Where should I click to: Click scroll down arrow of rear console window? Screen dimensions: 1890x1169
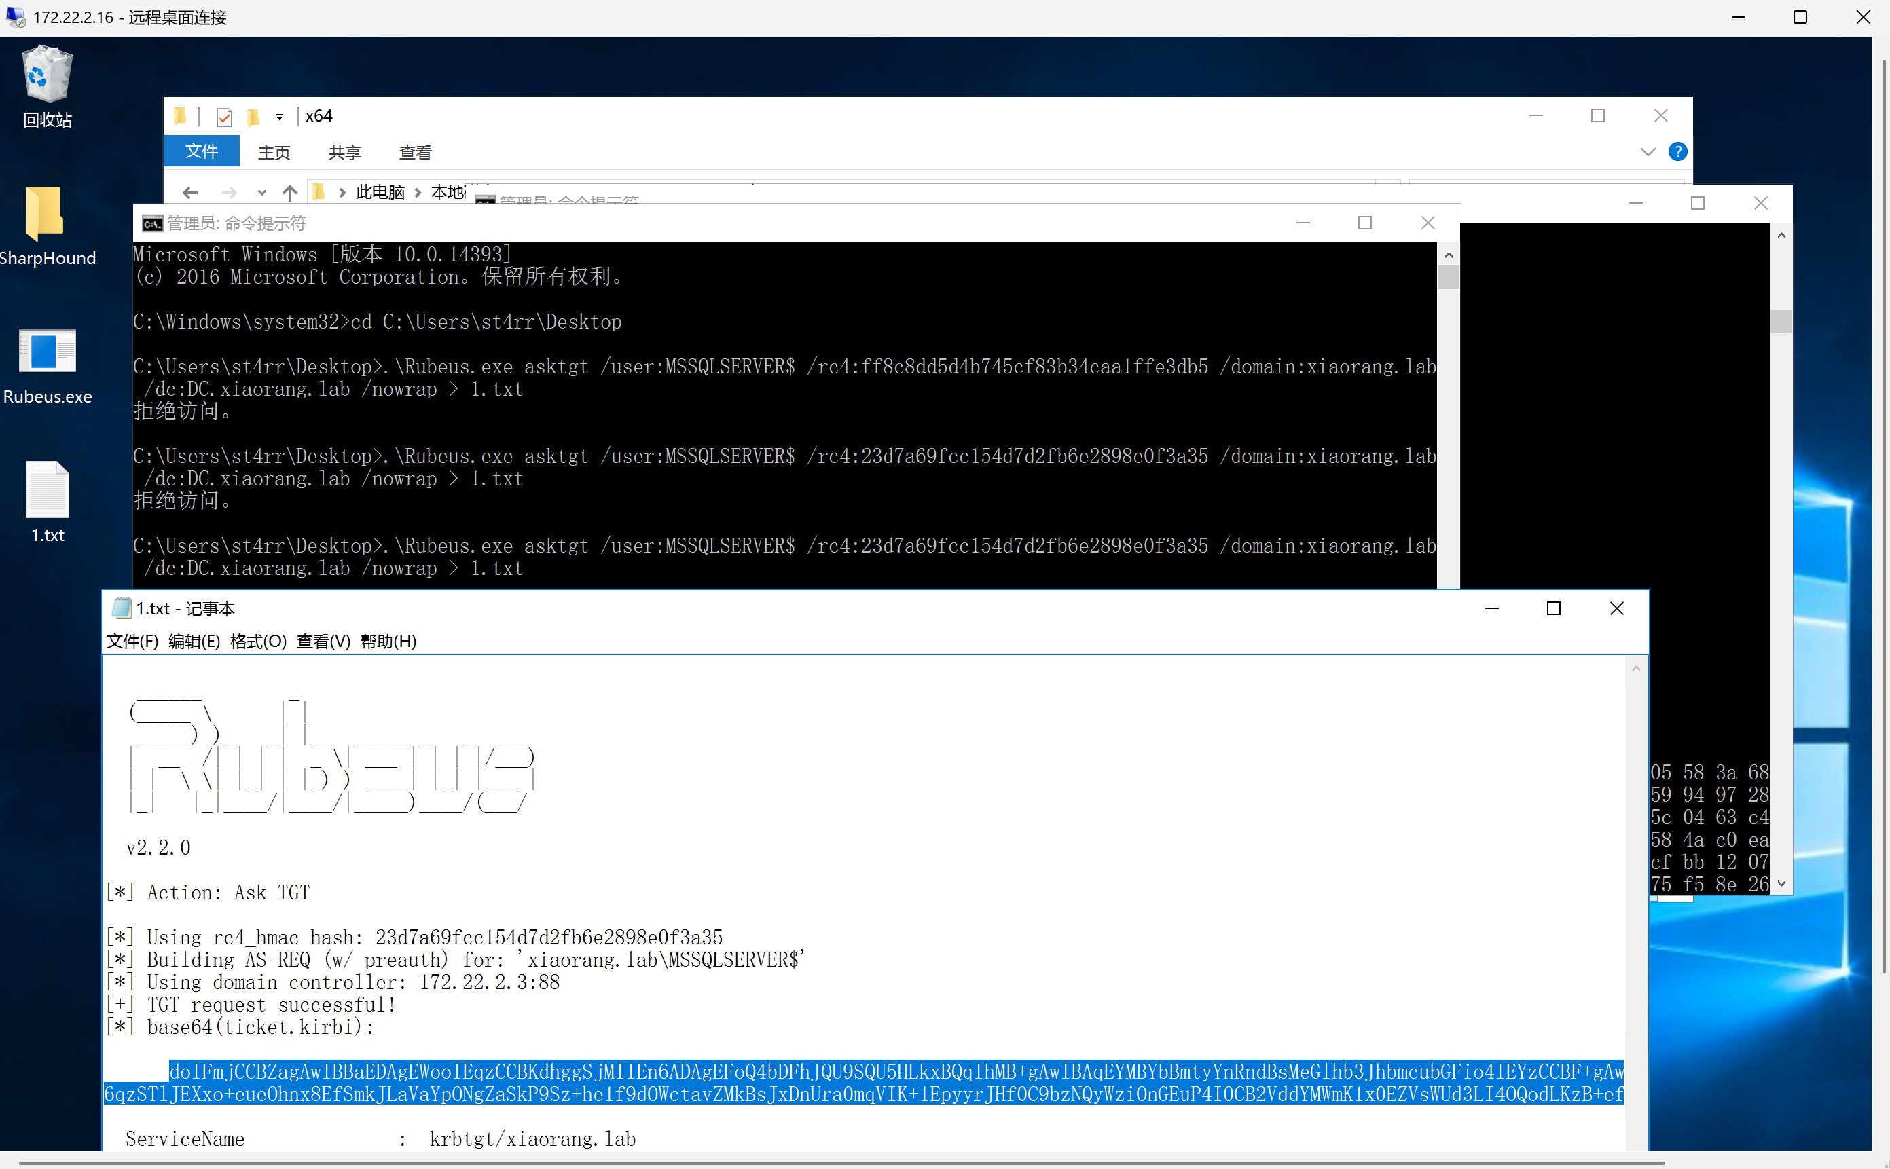tap(1781, 883)
